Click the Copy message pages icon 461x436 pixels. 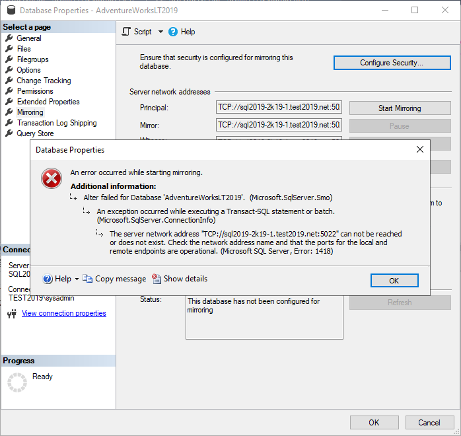87,278
